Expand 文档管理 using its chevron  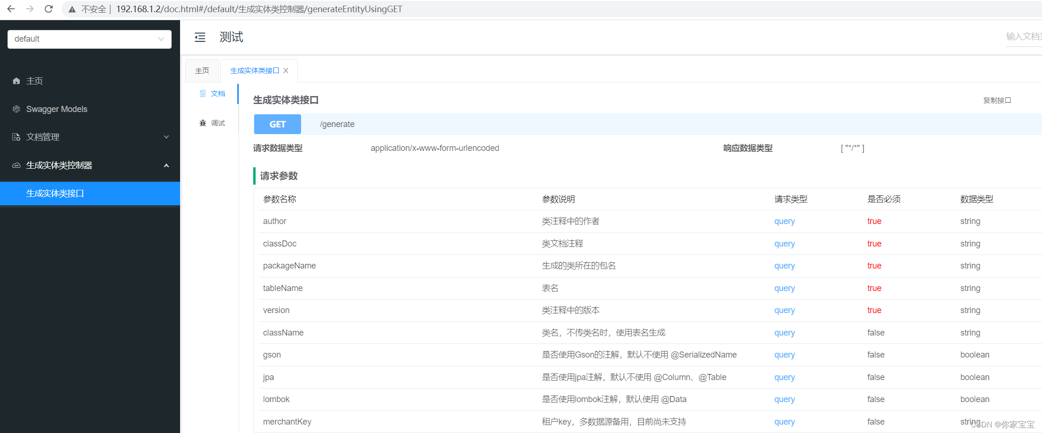166,137
